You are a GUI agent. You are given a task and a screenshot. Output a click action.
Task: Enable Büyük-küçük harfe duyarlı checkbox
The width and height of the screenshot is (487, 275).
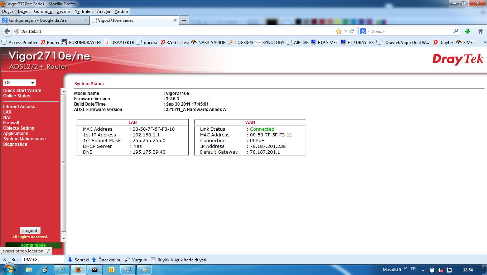tap(153, 260)
